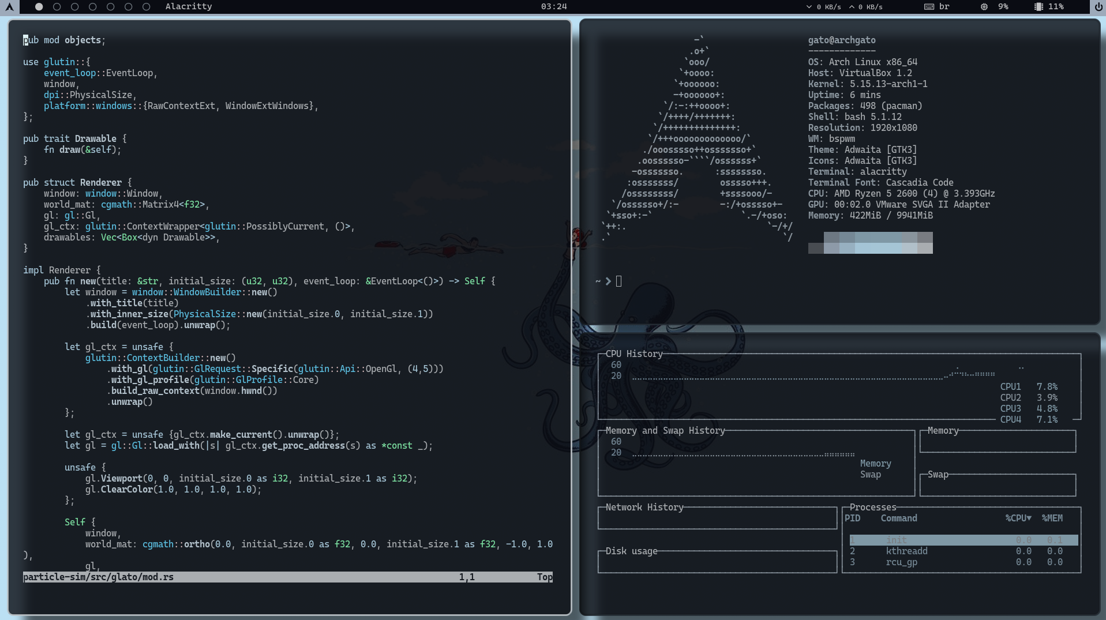Switch to the seventh workspace circle

(x=146, y=7)
